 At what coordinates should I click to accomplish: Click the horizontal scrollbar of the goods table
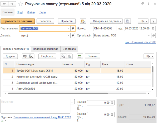(x=58, y=94)
